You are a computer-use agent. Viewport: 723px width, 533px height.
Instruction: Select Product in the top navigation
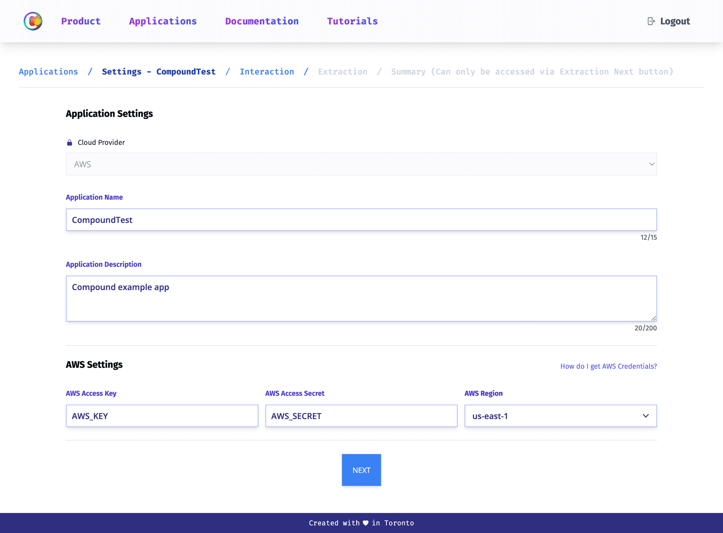pos(81,21)
